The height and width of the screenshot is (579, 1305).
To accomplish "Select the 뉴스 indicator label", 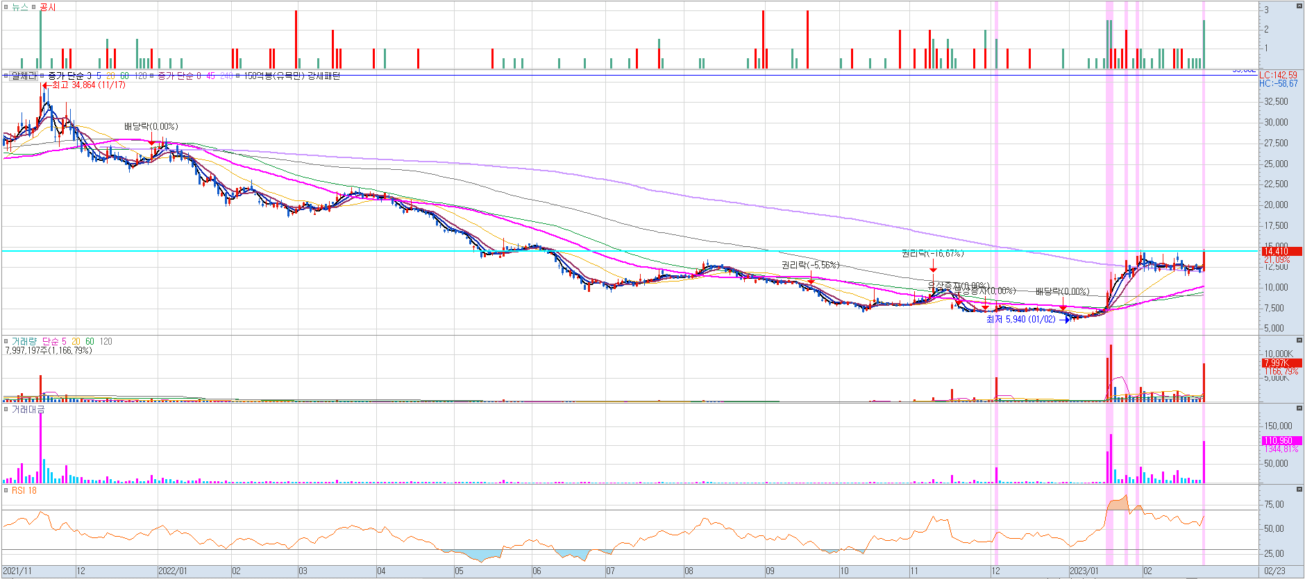I will pyautogui.click(x=20, y=7).
